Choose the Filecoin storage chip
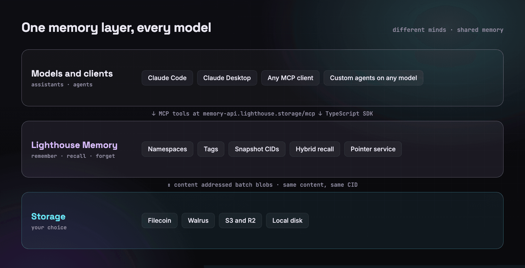The height and width of the screenshot is (268, 525). [160, 221]
